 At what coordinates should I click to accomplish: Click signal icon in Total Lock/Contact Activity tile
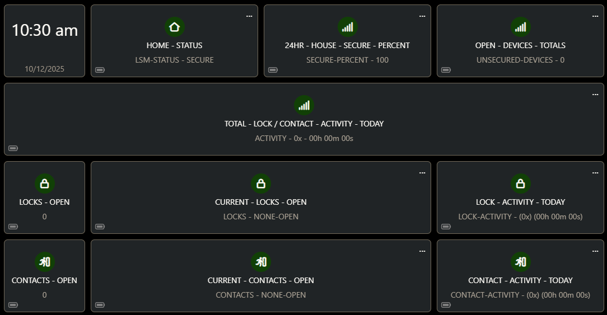pos(304,105)
